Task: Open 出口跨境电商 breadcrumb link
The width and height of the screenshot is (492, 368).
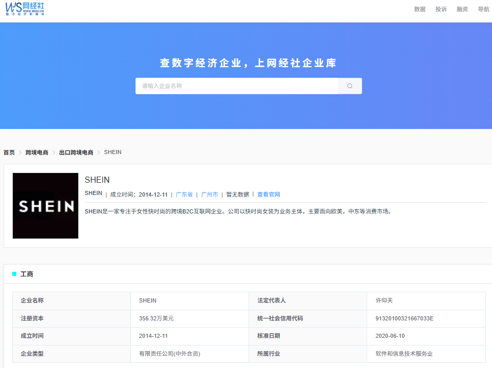Action: pyautogui.click(x=76, y=153)
